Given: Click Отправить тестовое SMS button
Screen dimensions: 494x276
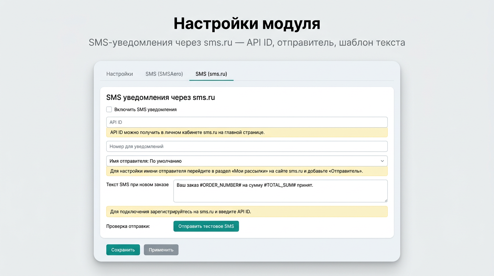Looking at the screenshot, I should coord(206,226).
